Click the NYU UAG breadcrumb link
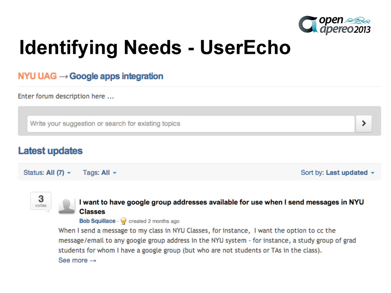 (x=37, y=76)
